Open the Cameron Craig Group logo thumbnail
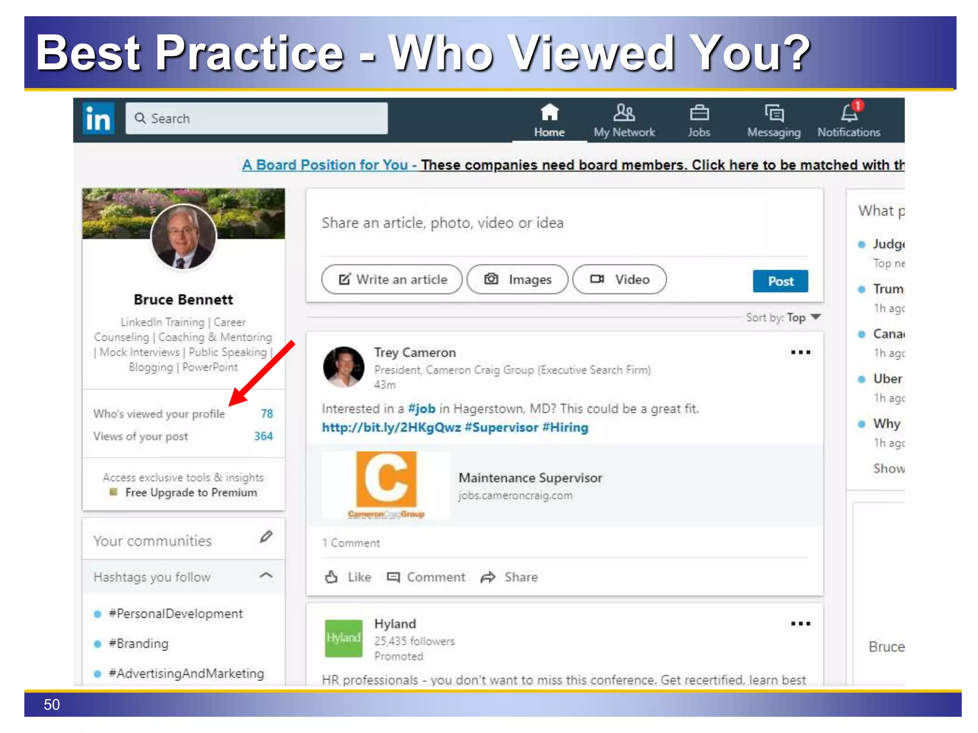Viewport: 978px width, 733px height. (386, 485)
